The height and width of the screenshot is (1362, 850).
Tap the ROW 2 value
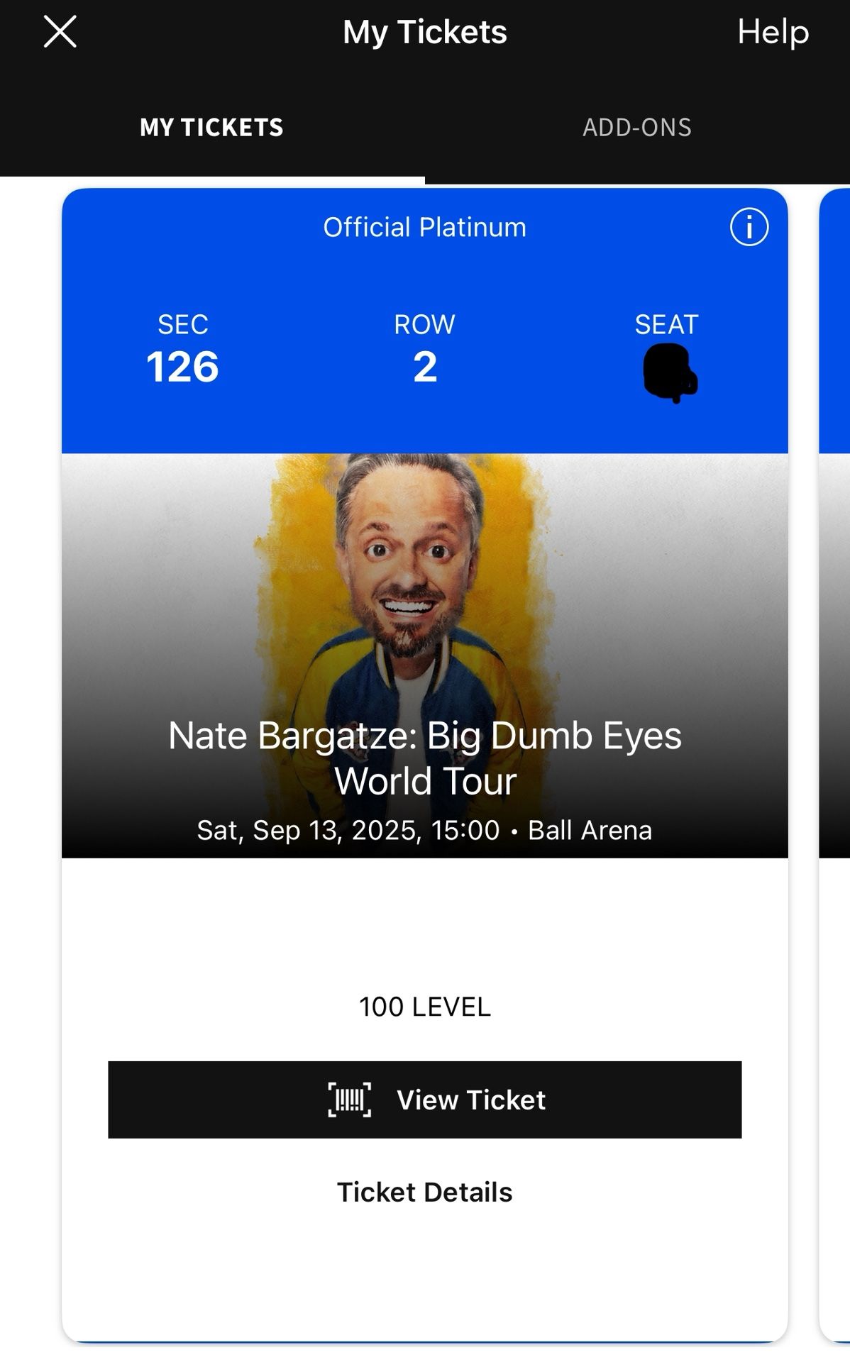tap(424, 367)
